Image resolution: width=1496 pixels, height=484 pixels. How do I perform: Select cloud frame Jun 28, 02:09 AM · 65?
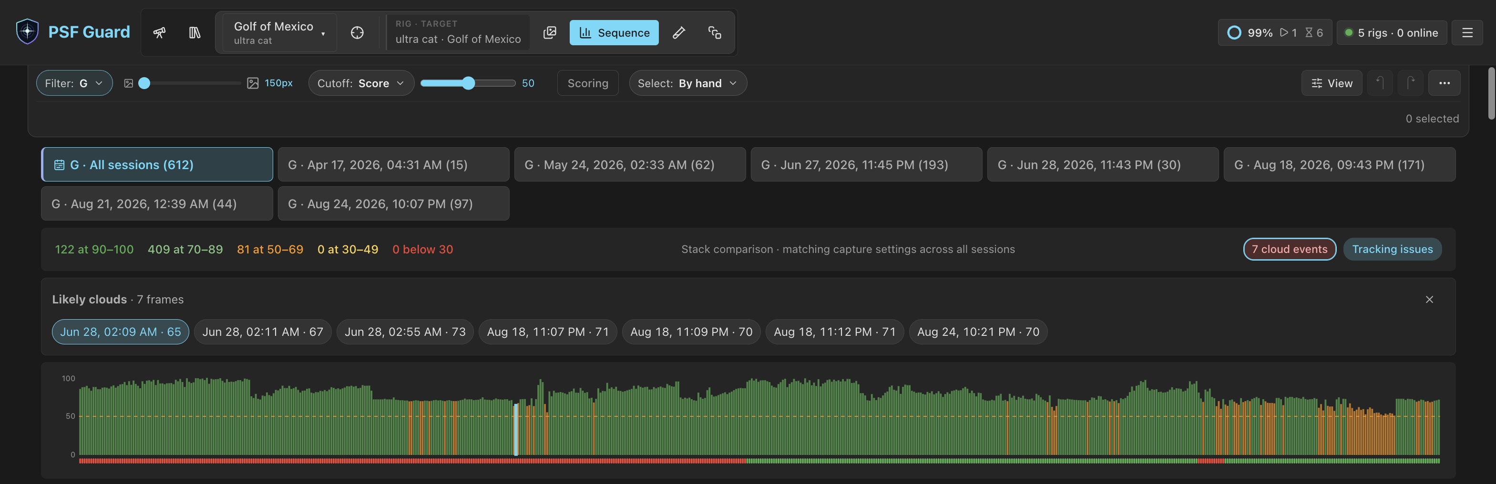(x=120, y=332)
